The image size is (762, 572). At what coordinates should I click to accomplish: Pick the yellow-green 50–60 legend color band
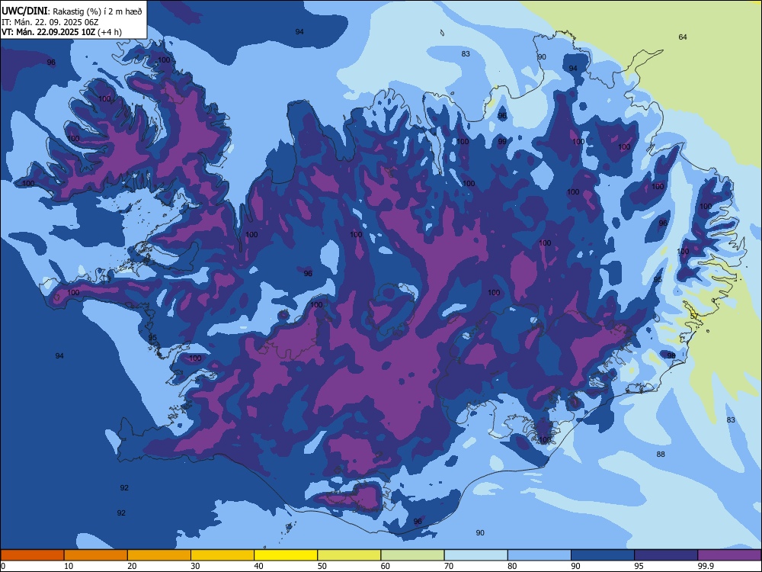(x=349, y=555)
